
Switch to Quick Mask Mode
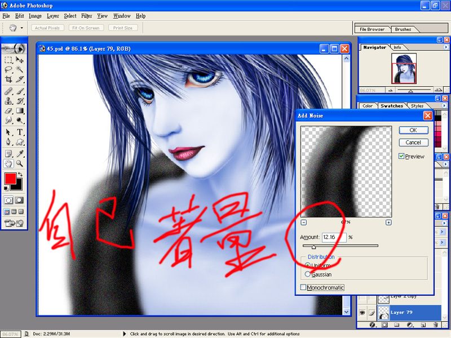[x=20, y=200]
